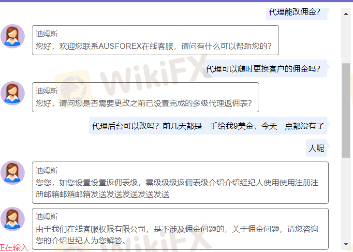Click the user message about 9美金 commission
The width and height of the screenshot is (353, 252).
208,126
